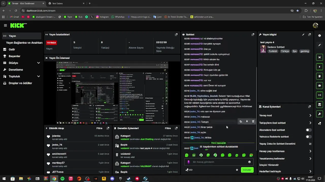The height and width of the screenshot is (182, 325).
Task: Toggle the wrench widget icon in the right rail
Action: tap(320, 114)
